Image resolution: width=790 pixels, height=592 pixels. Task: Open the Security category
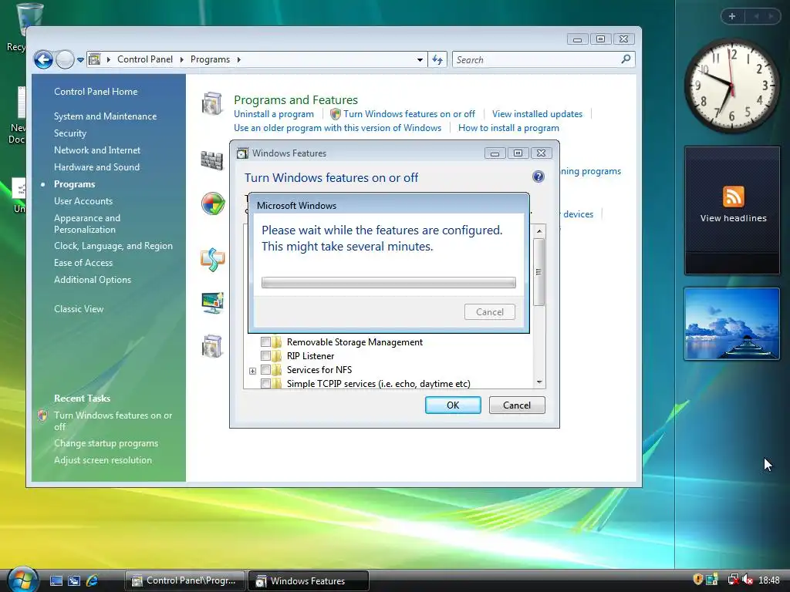(70, 133)
